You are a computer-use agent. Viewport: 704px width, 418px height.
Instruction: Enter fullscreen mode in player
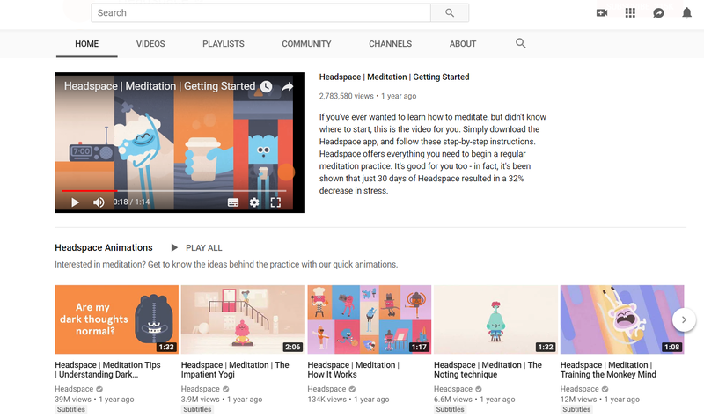point(275,202)
